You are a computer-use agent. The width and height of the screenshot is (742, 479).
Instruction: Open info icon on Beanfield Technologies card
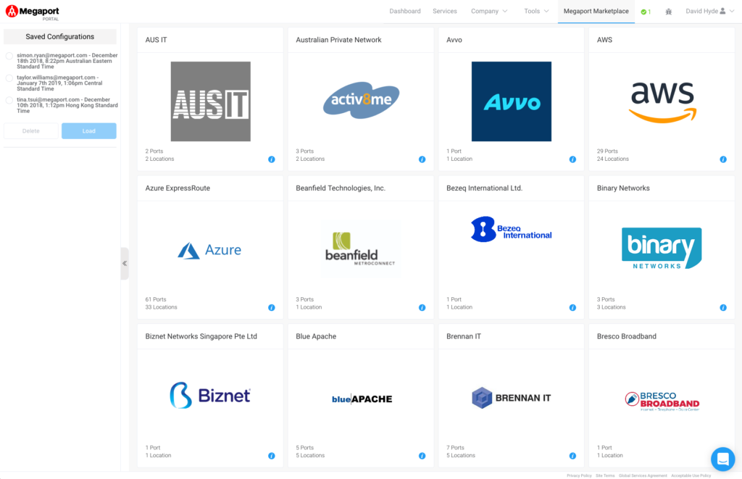(x=422, y=308)
